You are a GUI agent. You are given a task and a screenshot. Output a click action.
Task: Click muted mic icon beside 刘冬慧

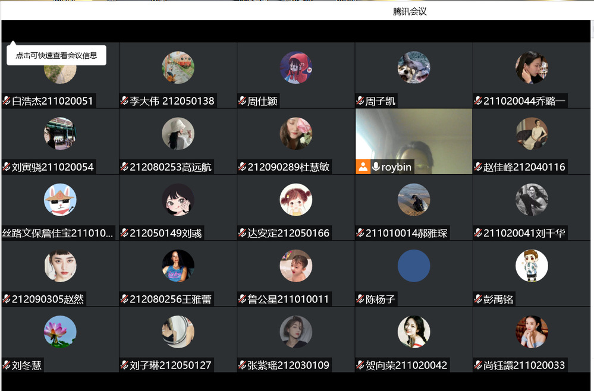7,365
